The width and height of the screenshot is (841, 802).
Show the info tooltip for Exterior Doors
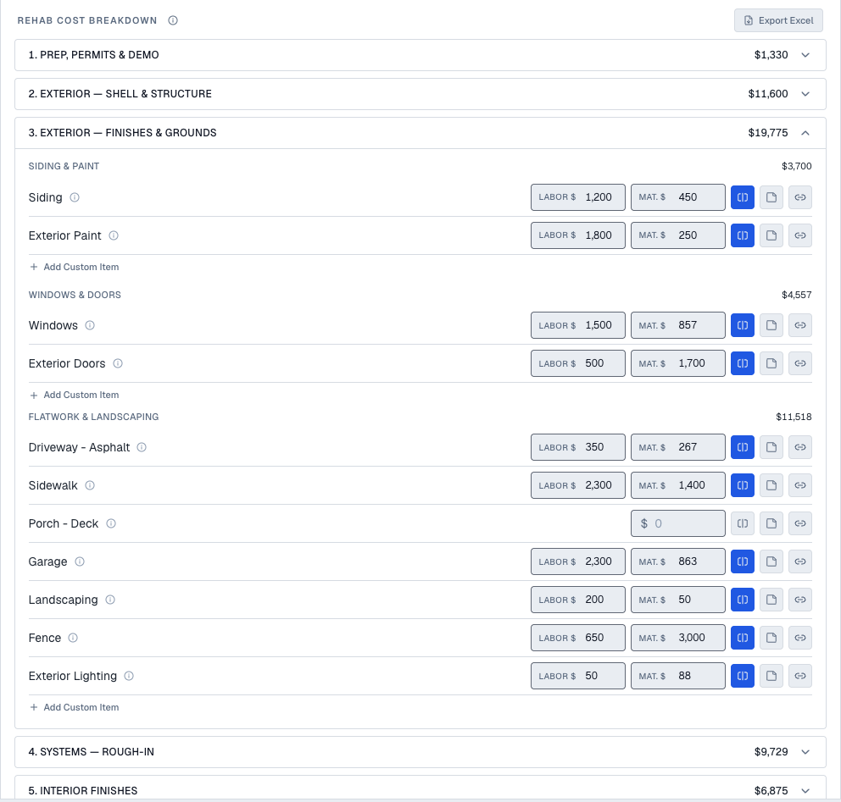click(x=118, y=363)
